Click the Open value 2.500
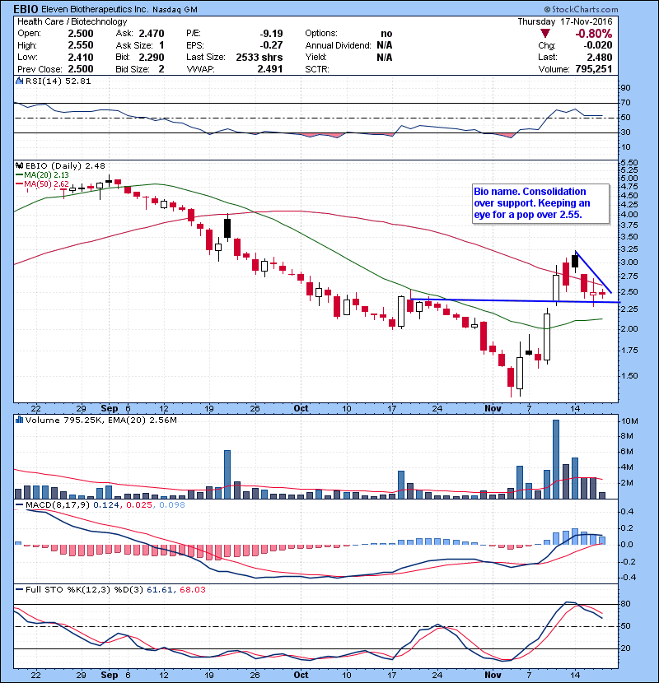This screenshot has height=683, width=659. coord(81,34)
